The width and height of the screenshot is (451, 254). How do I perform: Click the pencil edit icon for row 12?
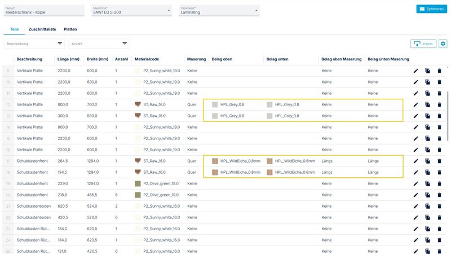tap(415, 104)
